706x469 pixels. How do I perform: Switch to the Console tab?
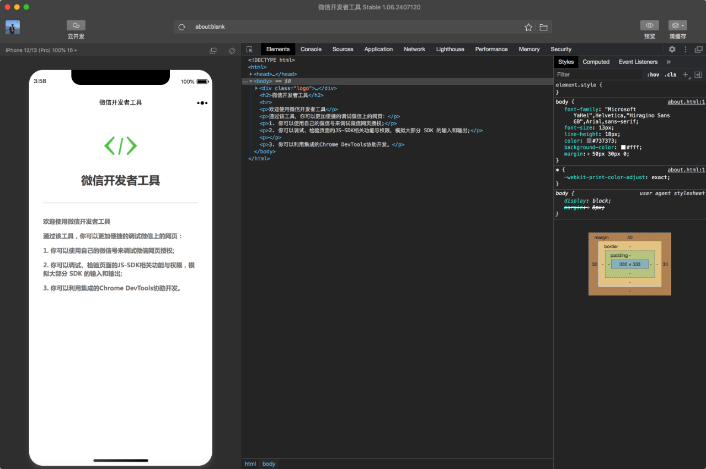(311, 50)
